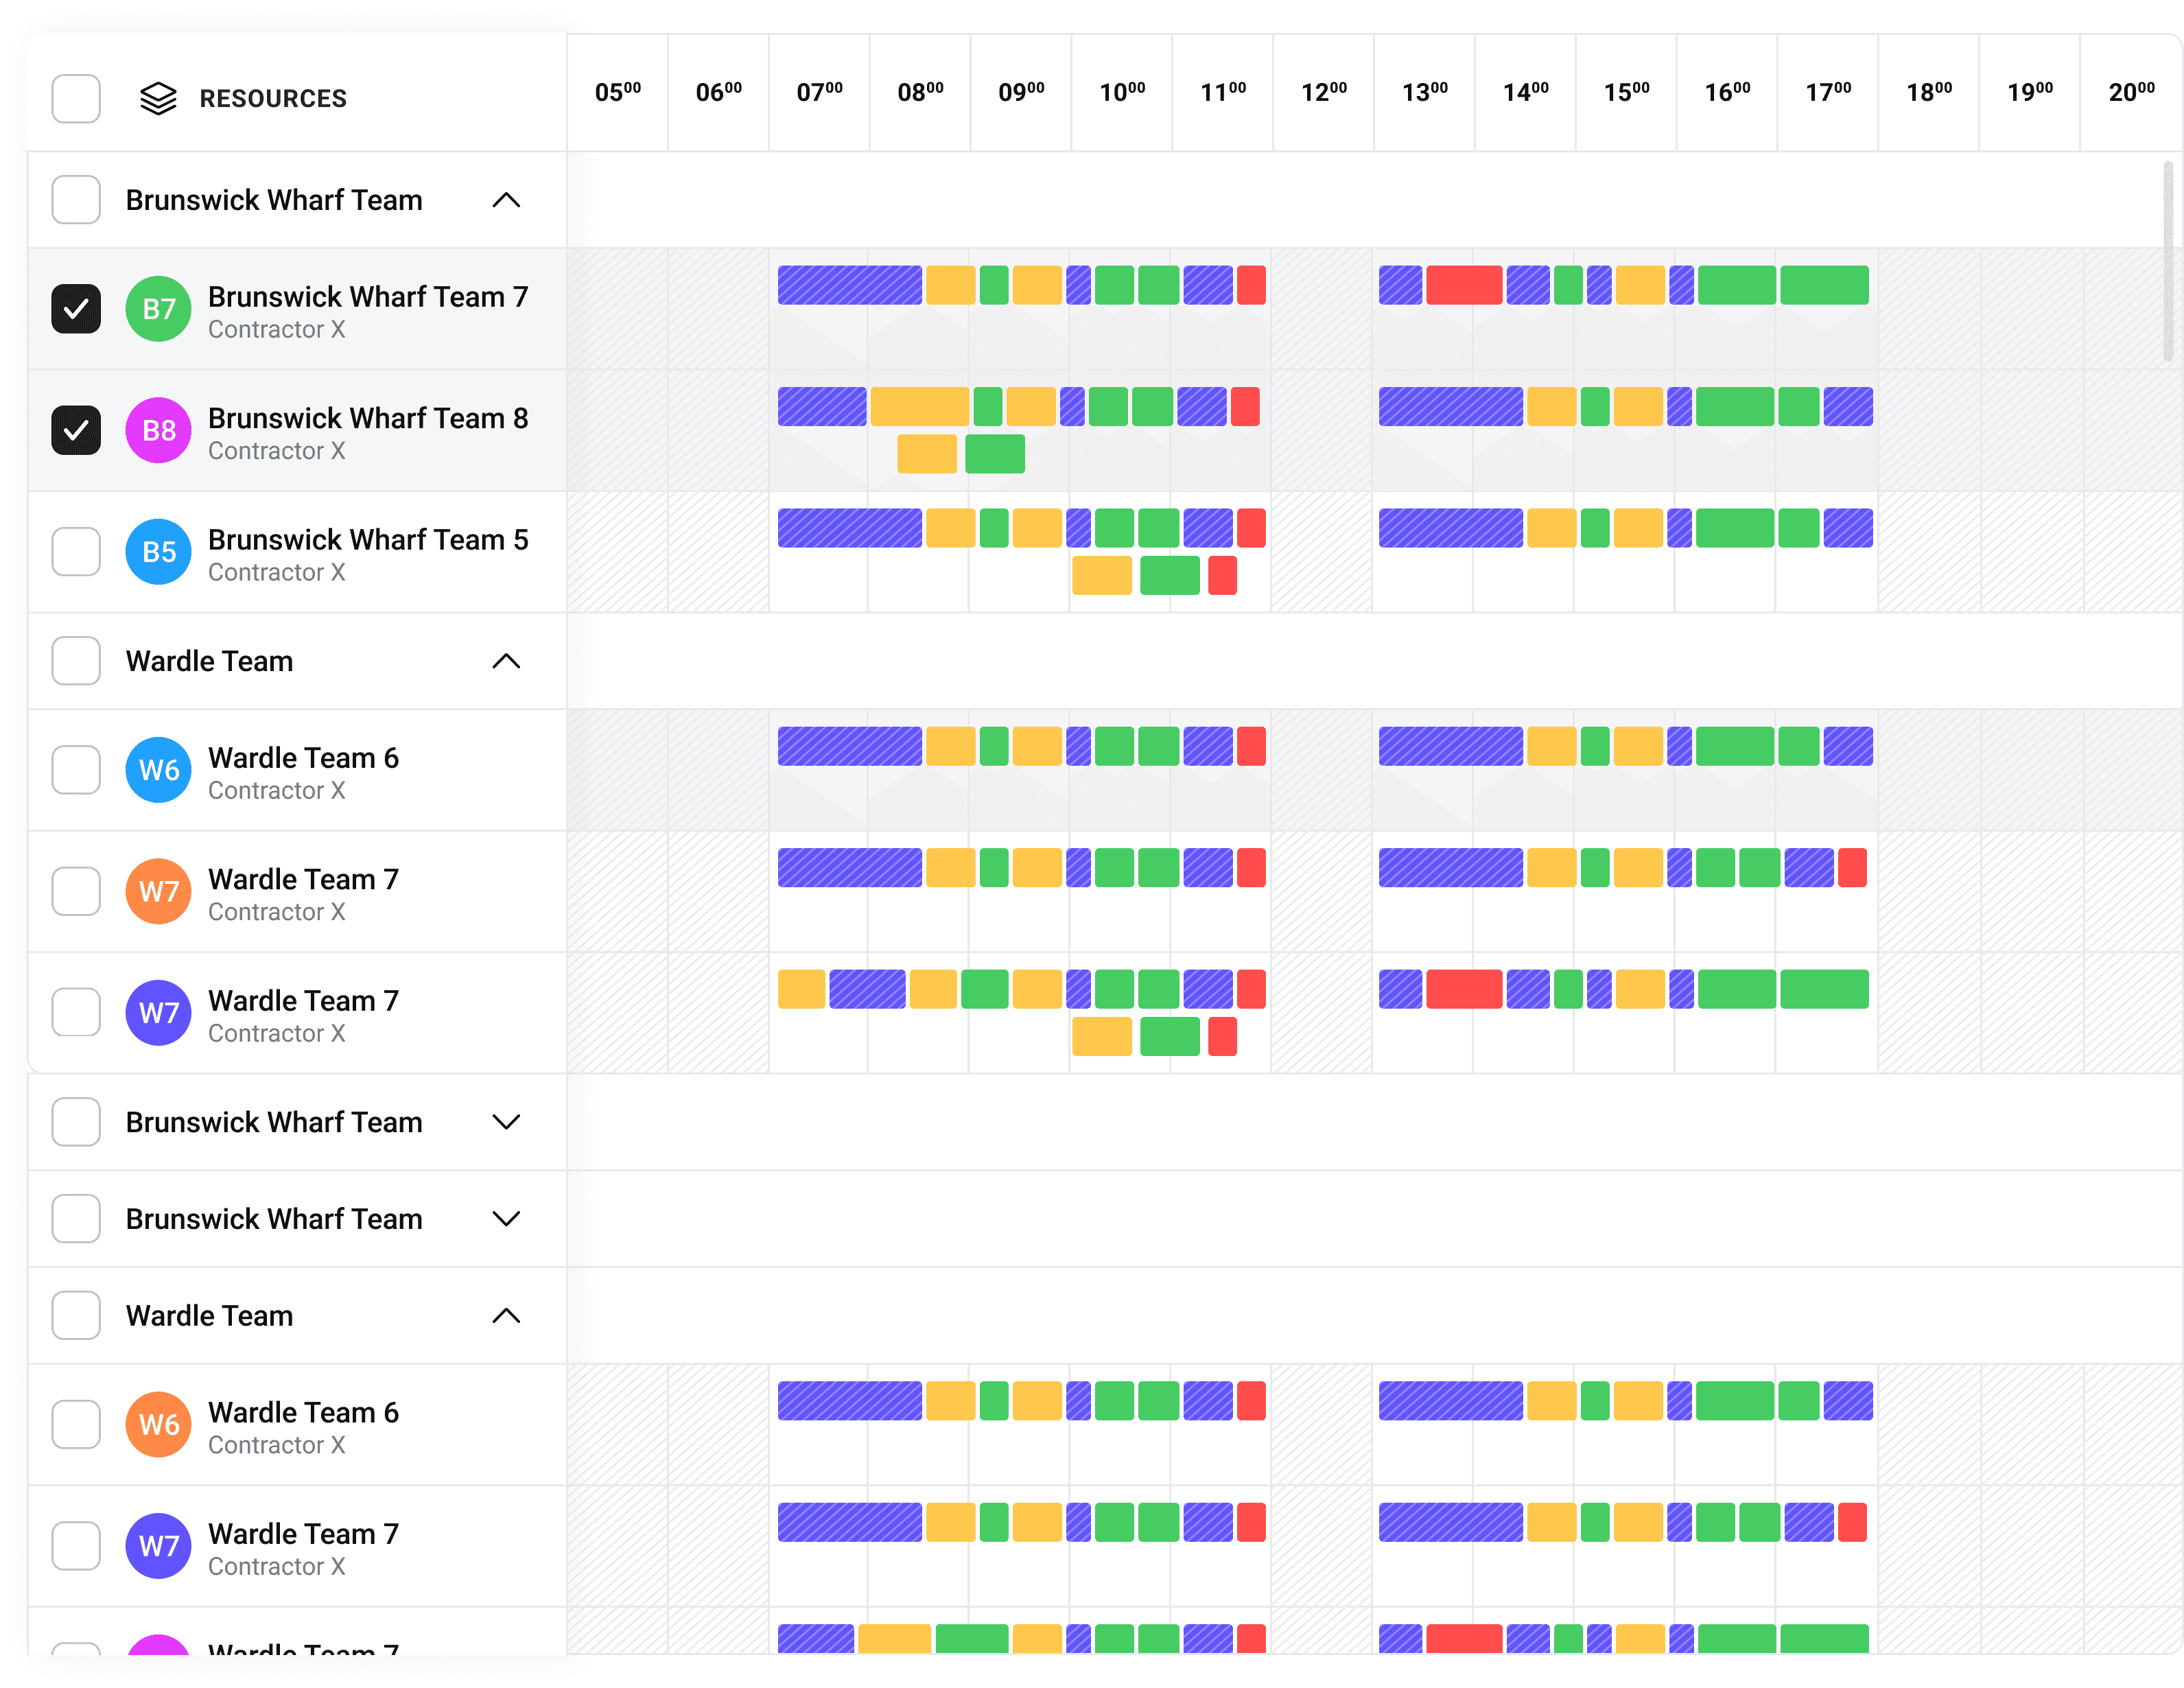Open the Brunswick Wharf Team 8 row label
The height and width of the screenshot is (1688, 2184).
point(368,418)
